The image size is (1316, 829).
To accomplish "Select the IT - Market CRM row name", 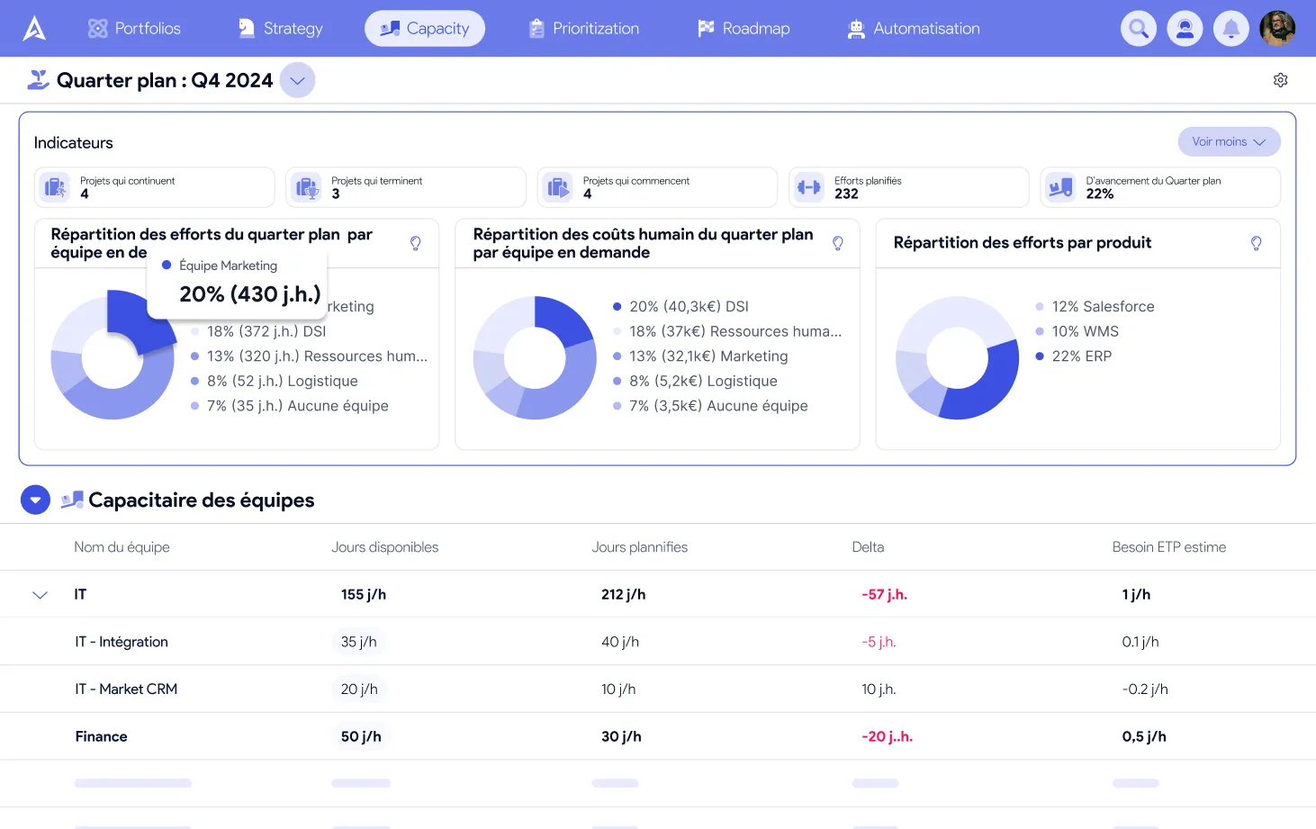I will pyautogui.click(x=126, y=689).
